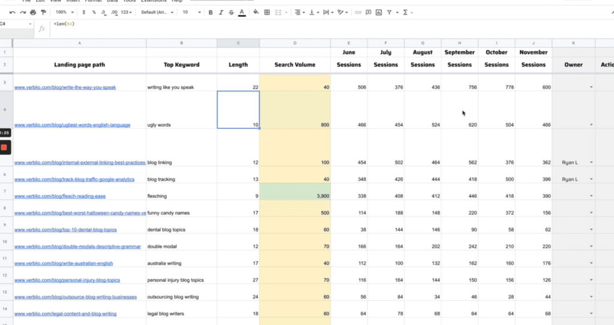Click the Functions sigma icon
This screenshot has height=325, width=614.
click(x=406, y=12)
